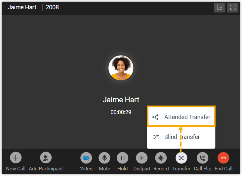The width and height of the screenshot is (242, 176).
Task: Start recording with the Record button
Action: pos(161,158)
